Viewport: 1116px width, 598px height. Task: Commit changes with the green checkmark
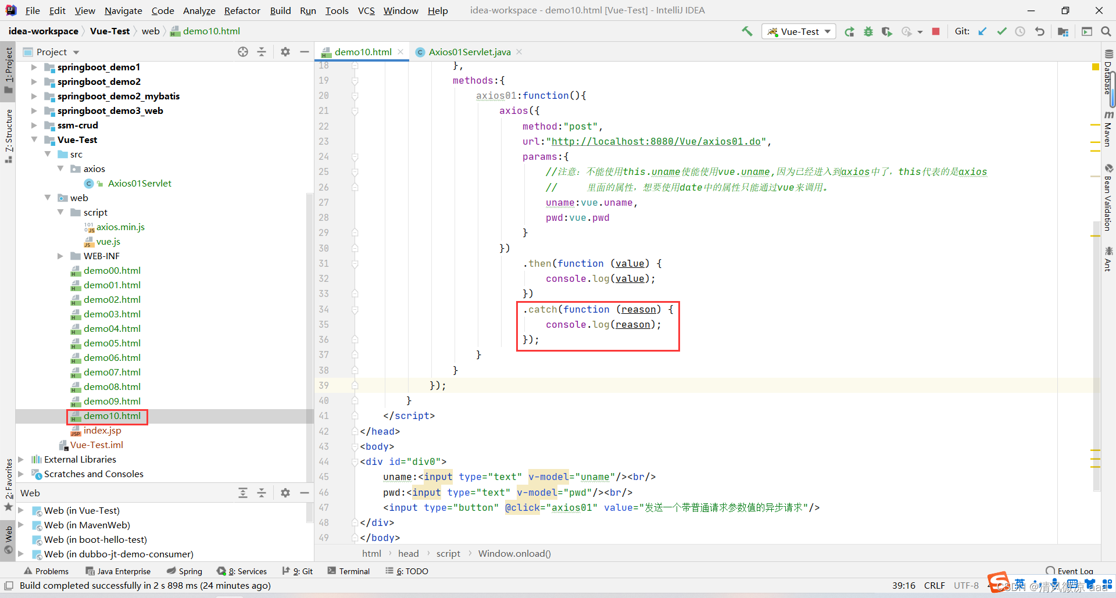(x=1001, y=31)
